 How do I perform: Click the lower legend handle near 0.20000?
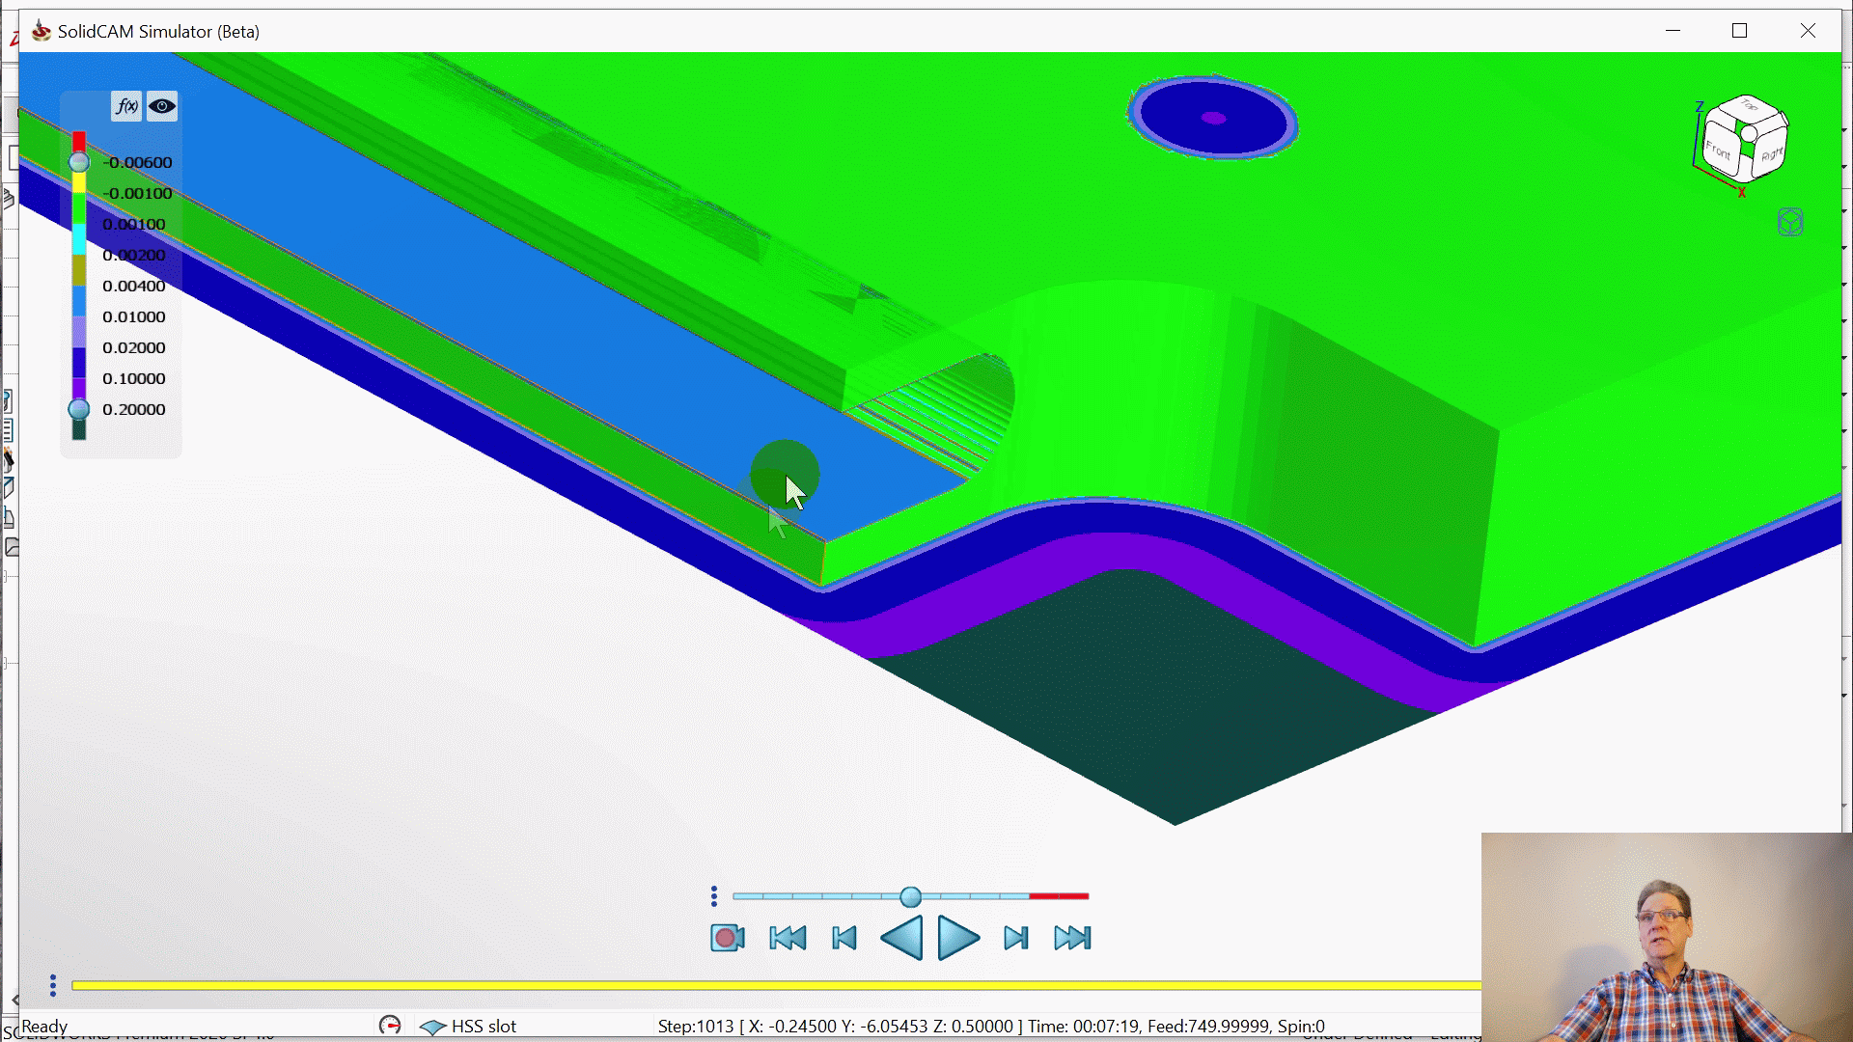(79, 409)
